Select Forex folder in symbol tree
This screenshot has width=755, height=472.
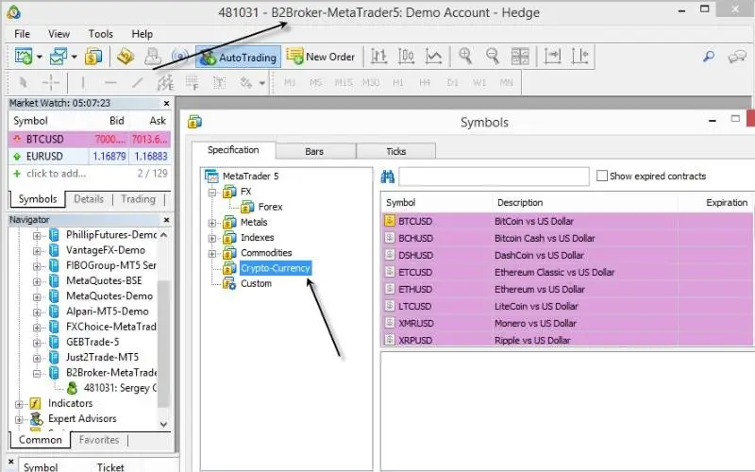click(x=270, y=207)
